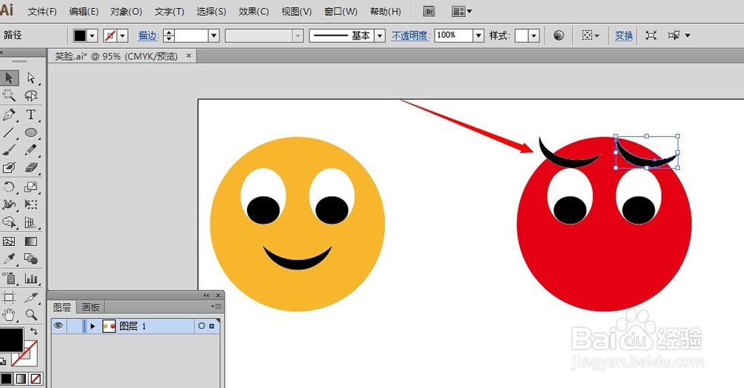Click the target circle of 图层 1
Viewport: 744px width, 388px height.
click(201, 326)
